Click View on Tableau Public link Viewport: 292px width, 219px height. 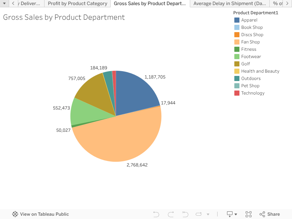tap(44, 214)
